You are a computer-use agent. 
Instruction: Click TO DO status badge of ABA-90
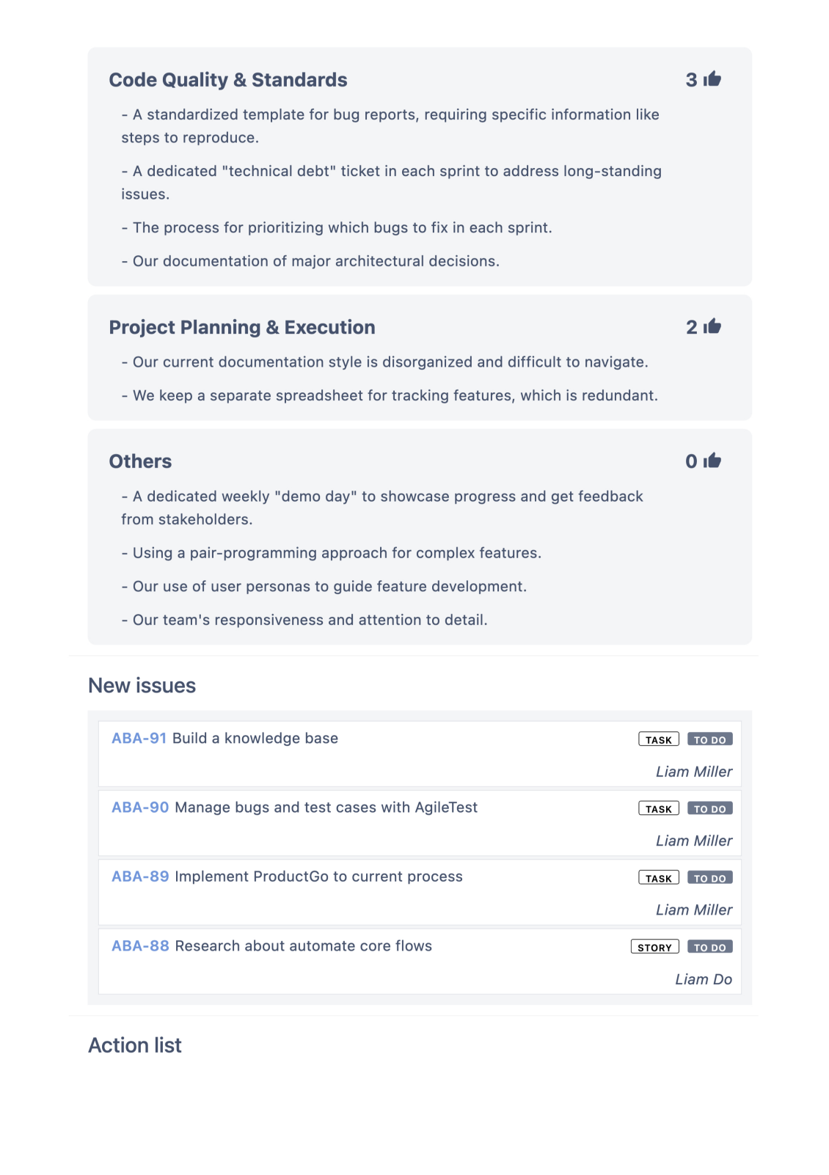709,808
